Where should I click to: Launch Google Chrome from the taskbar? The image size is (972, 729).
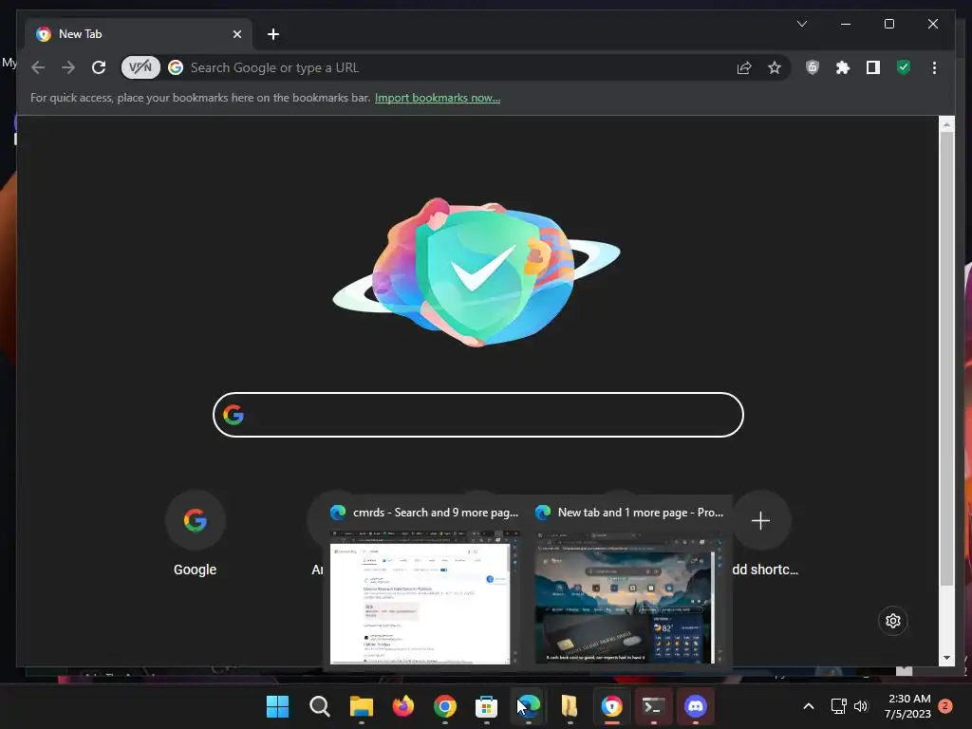pos(445,706)
